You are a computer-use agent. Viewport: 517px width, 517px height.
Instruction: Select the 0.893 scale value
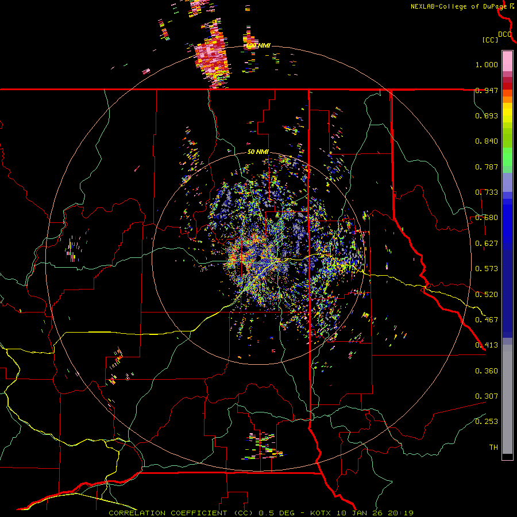tap(487, 115)
